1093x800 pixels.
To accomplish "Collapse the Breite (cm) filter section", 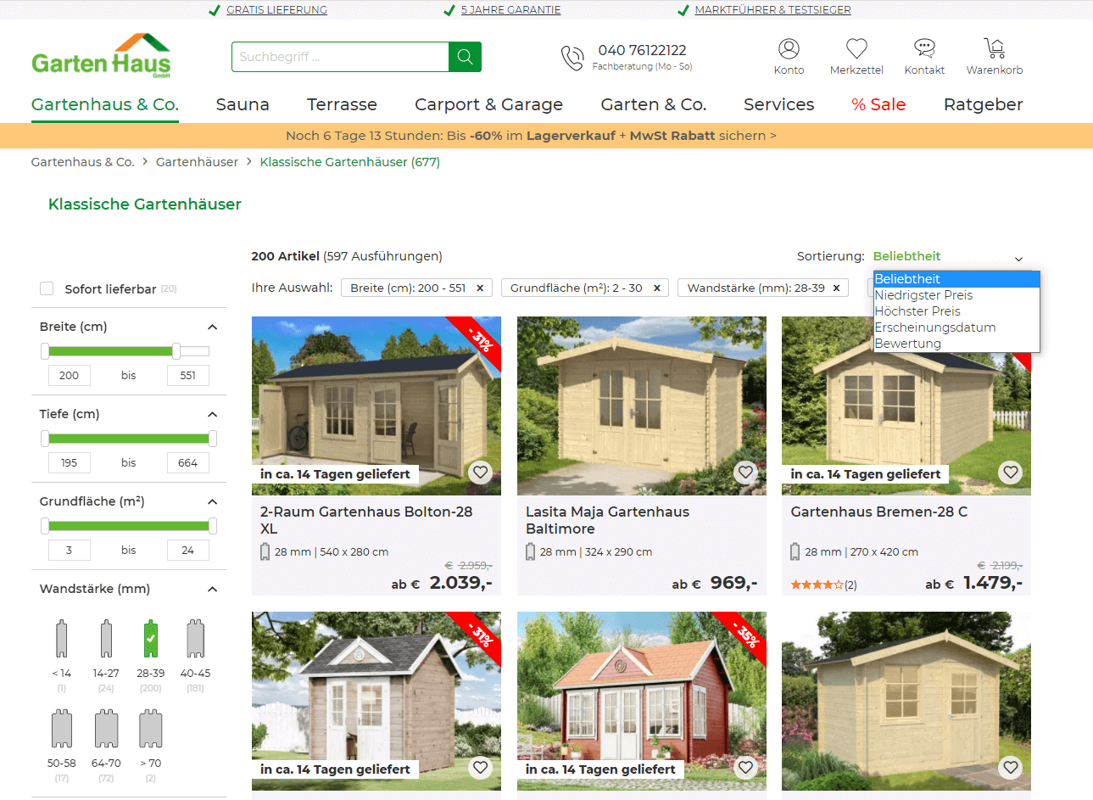I will (x=212, y=327).
